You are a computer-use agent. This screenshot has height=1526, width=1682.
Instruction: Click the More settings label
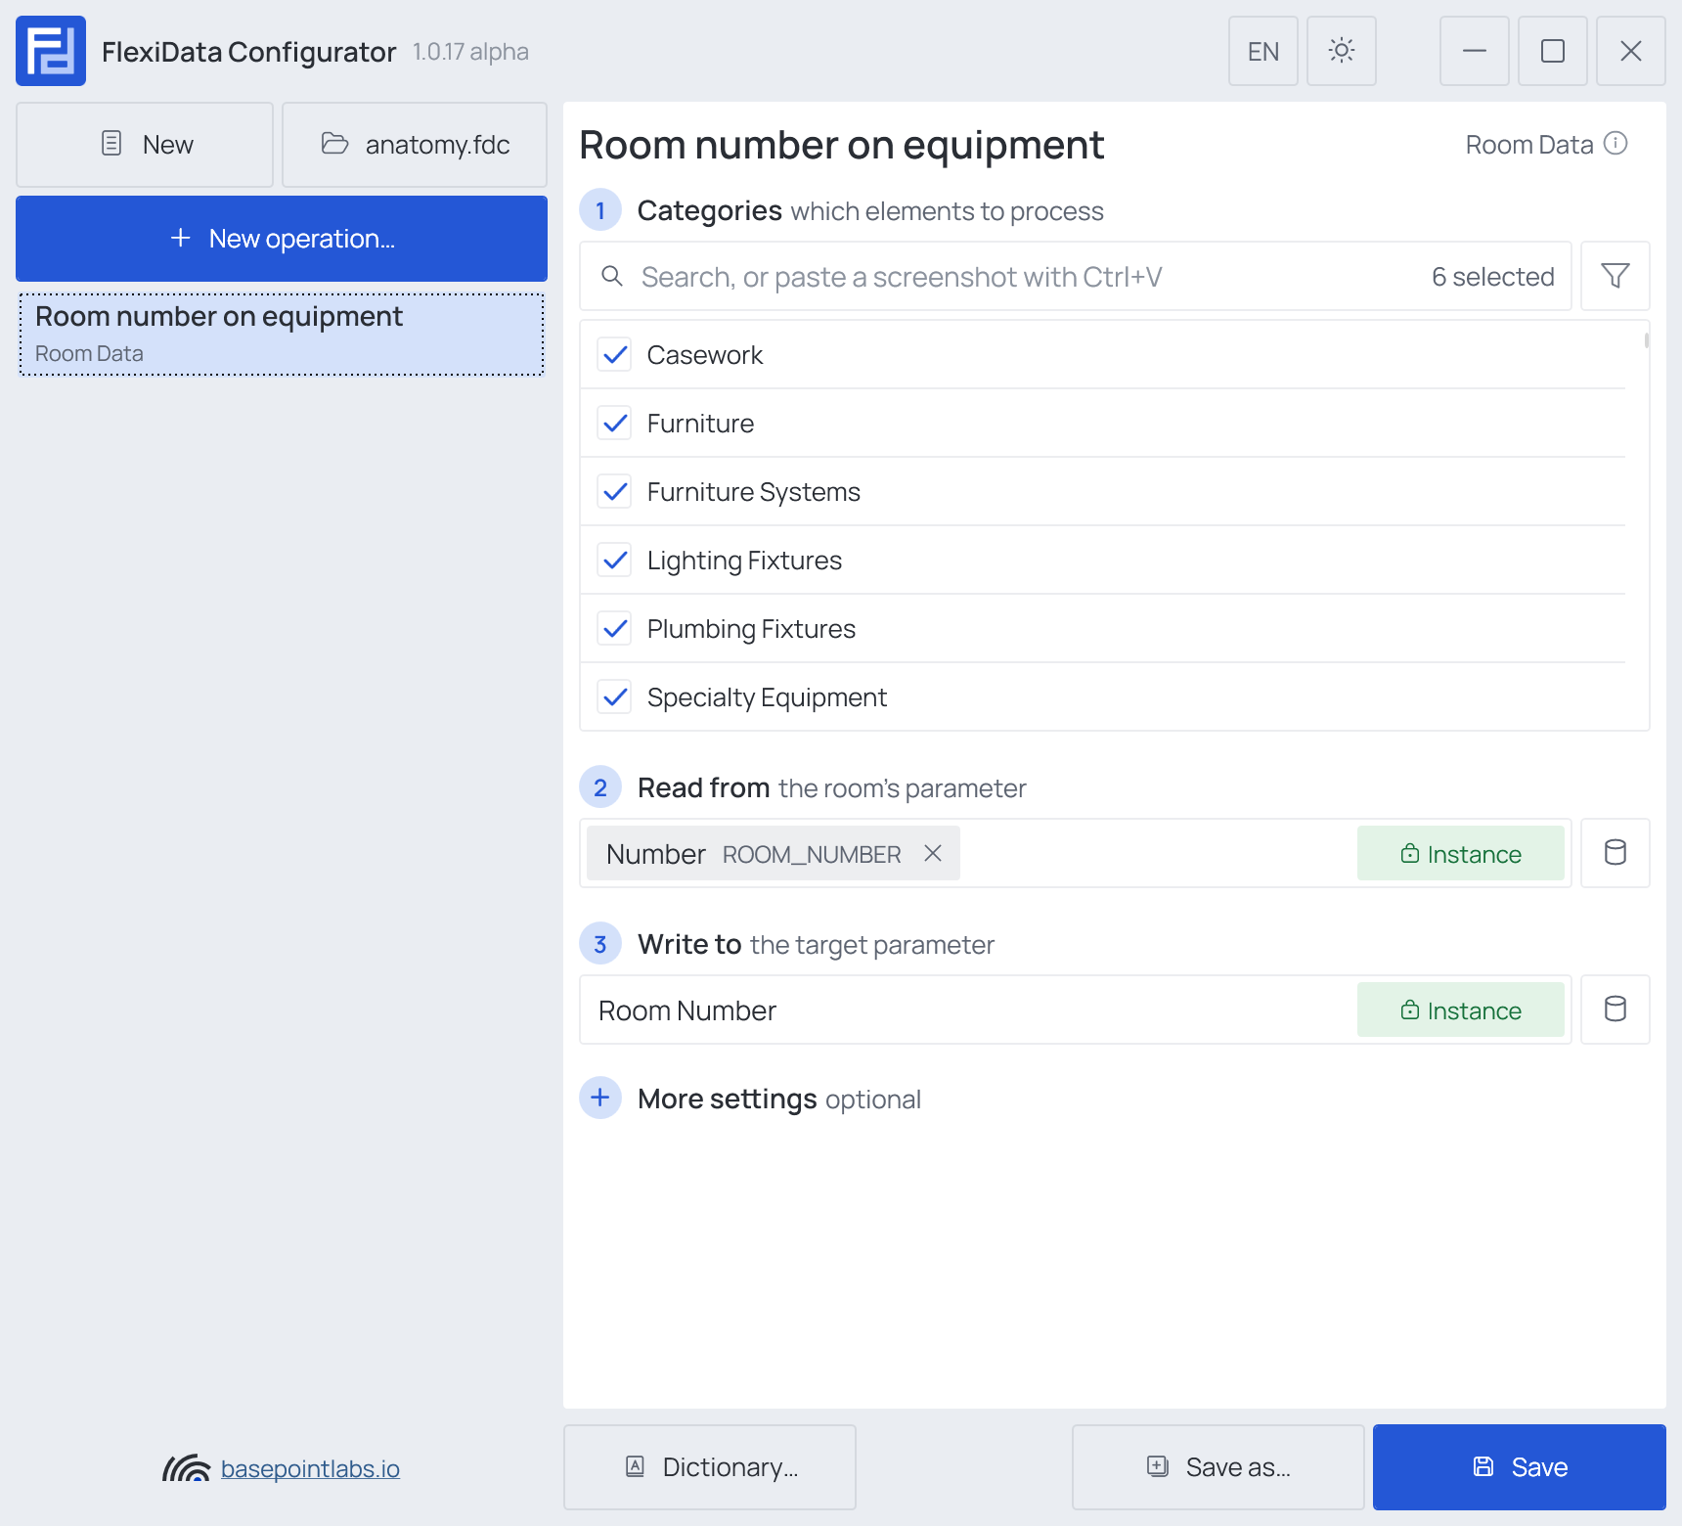pos(727,1099)
